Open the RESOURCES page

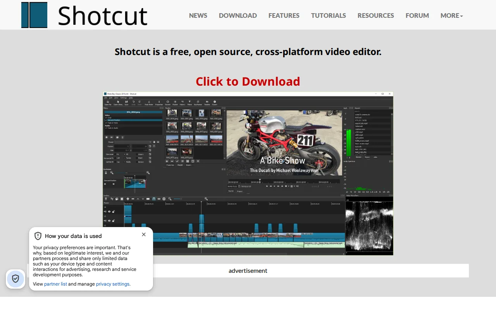tap(376, 15)
